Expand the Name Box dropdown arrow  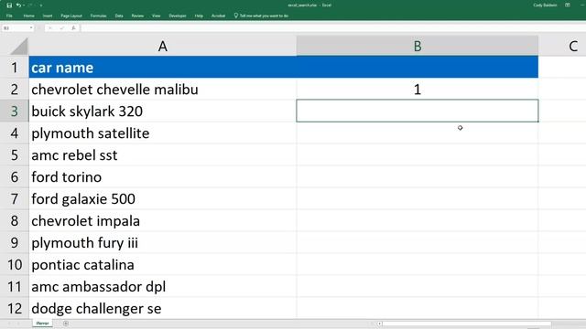[x=31, y=28]
